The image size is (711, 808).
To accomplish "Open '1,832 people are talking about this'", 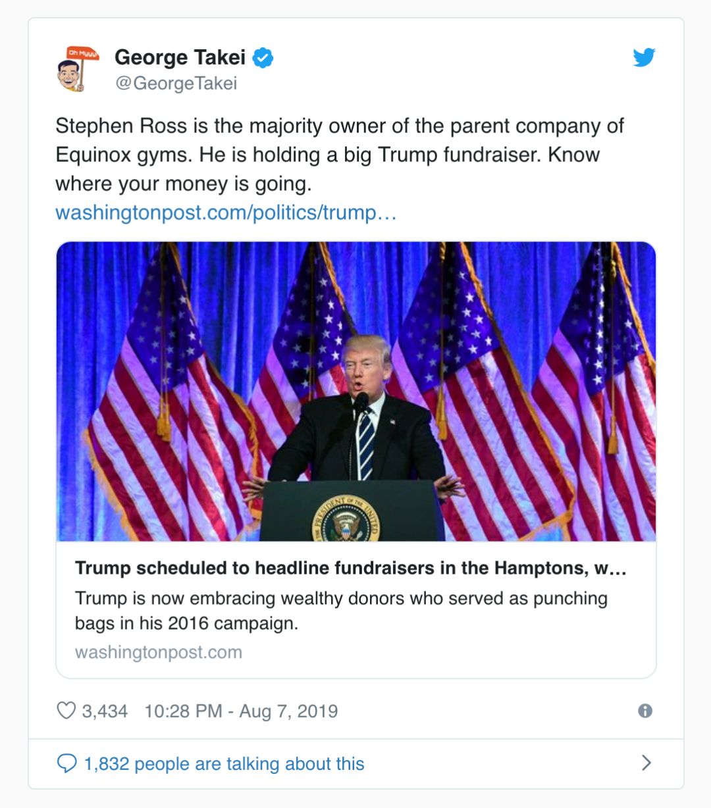I will (x=224, y=764).
